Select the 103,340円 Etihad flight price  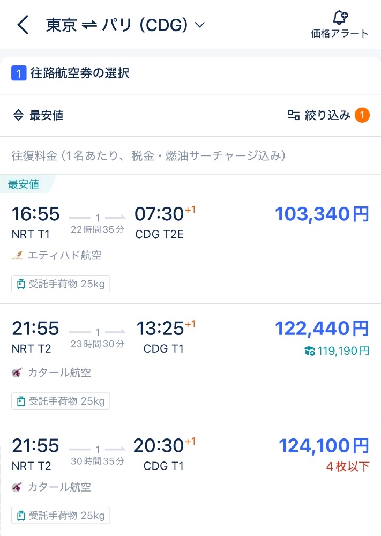click(322, 214)
